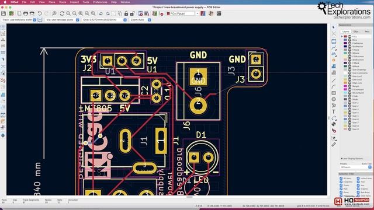Open Board Setup from the toolbar
The height and width of the screenshot is (210, 374).
point(11,13)
